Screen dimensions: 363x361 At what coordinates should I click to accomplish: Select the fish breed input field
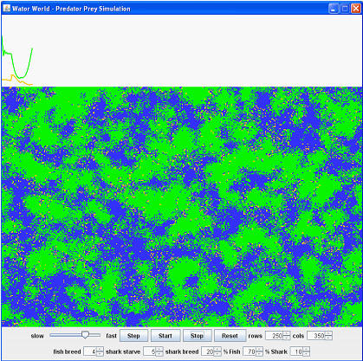pyautogui.click(x=90, y=351)
